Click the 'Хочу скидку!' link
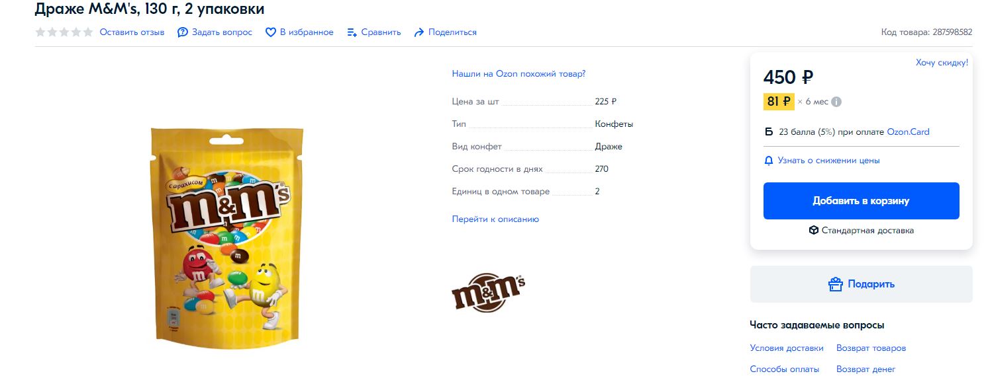 click(x=942, y=62)
